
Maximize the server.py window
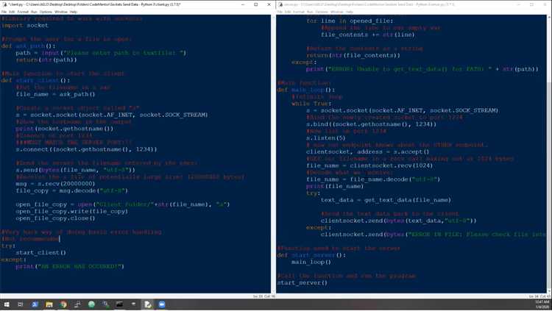pos(532,4)
